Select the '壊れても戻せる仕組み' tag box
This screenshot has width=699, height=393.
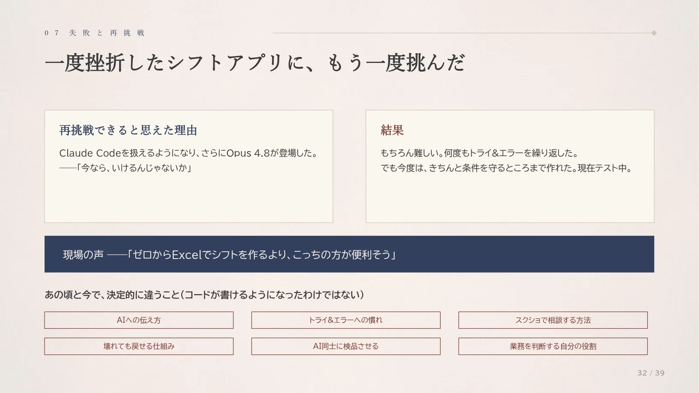(139, 346)
